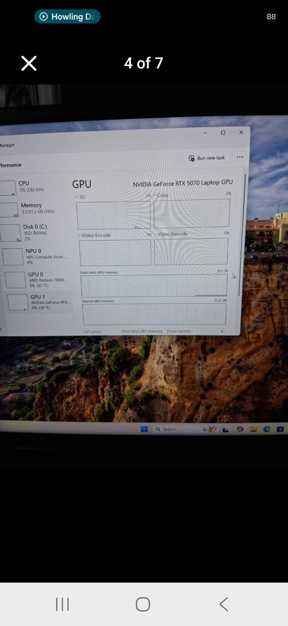This screenshot has height=626, width=288.
Task: Click the Task Manager vertical scrollbar
Action: (242, 235)
